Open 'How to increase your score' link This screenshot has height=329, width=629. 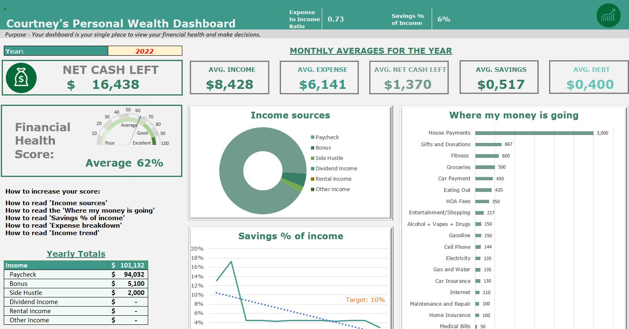52,192
